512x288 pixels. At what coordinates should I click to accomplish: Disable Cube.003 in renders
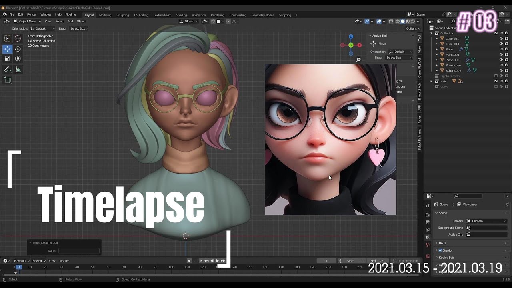click(x=506, y=44)
